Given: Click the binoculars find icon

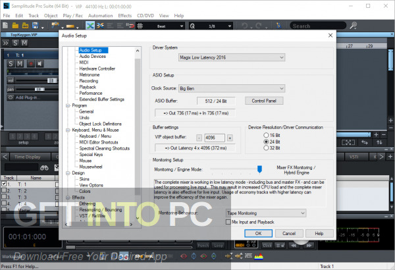Looking at the screenshot, I should (44, 168).
